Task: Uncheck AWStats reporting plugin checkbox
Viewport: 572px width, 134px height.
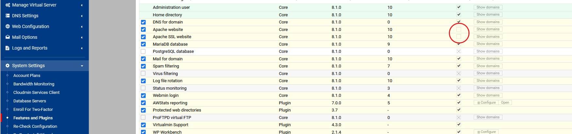Action: pos(143,103)
